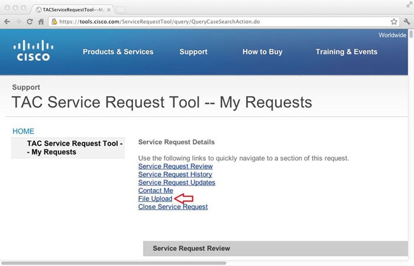Click the HOME breadcrumb link
414x266 pixels.
(23, 131)
